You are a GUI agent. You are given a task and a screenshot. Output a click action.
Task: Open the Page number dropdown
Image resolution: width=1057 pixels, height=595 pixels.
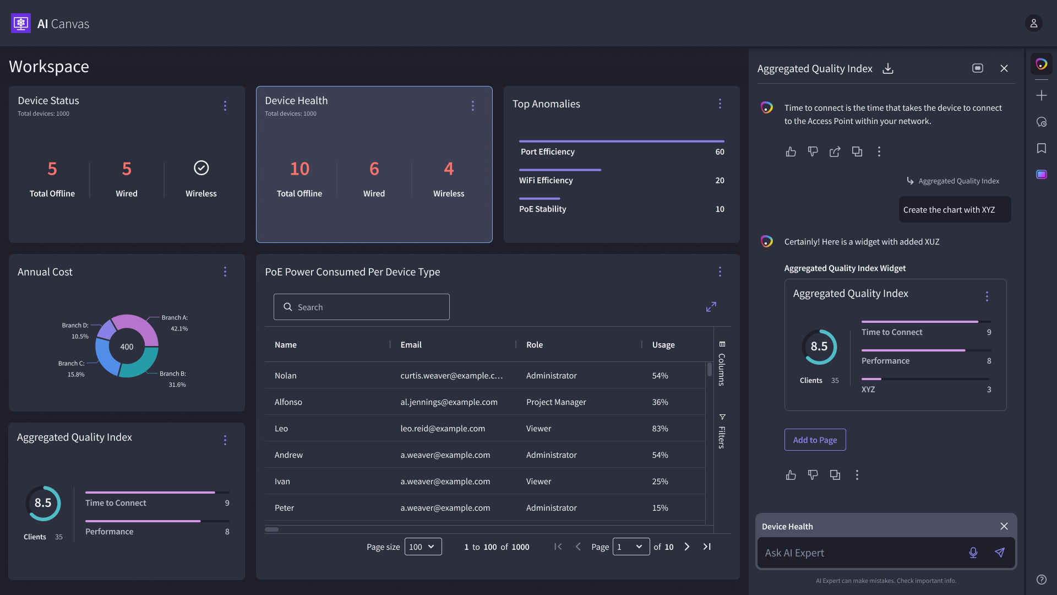pyautogui.click(x=630, y=547)
